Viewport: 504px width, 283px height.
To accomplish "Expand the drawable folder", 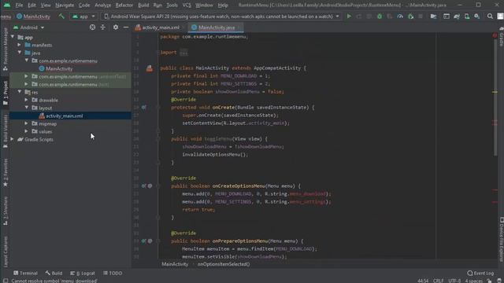I will (x=26, y=100).
